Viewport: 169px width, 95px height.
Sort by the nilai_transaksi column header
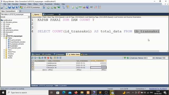pos(98,61)
